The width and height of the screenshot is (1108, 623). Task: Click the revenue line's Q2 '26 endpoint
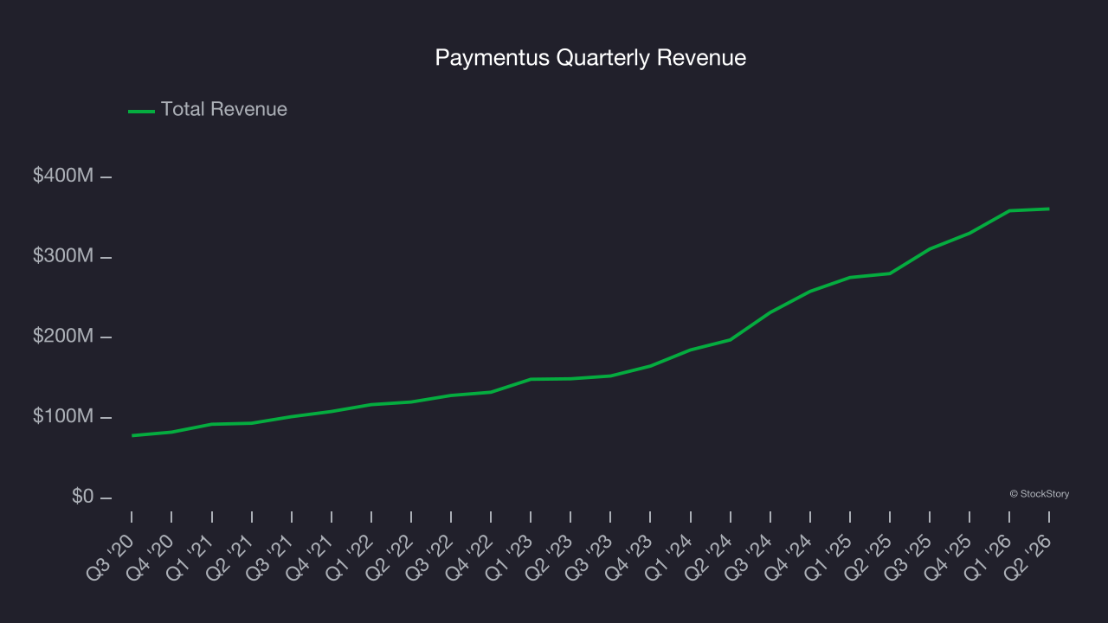pyautogui.click(x=1049, y=209)
